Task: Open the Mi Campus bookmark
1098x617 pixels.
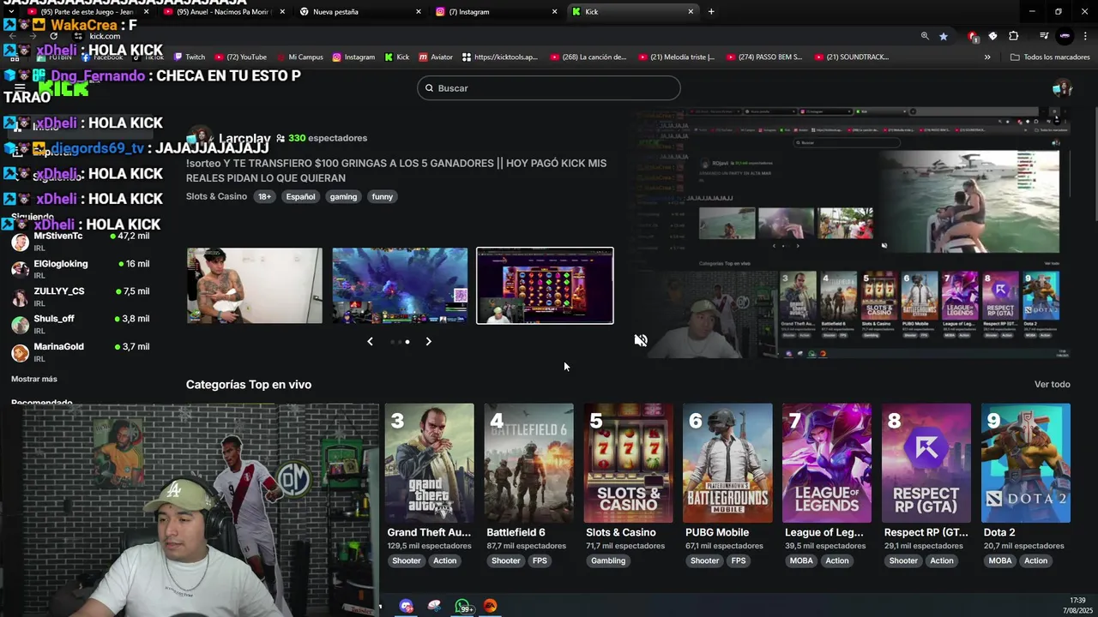Action: [299, 57]
